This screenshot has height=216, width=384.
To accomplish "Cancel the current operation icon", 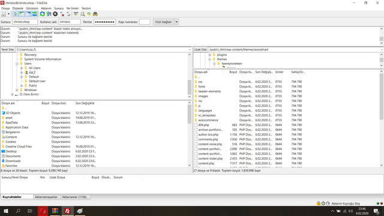I will pyautogui.click(x=55, y=14).
